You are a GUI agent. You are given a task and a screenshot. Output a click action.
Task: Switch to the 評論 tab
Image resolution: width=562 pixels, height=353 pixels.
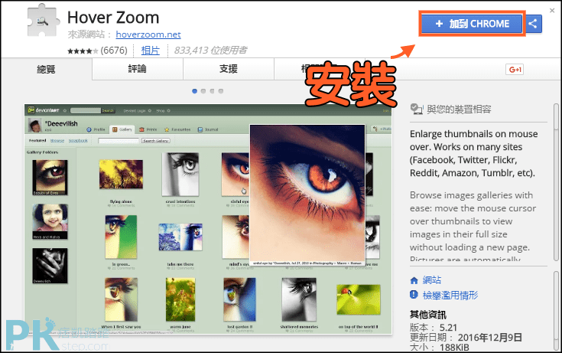tap(138, 69)
